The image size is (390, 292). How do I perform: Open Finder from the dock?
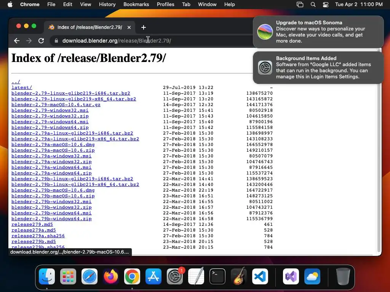47,276
